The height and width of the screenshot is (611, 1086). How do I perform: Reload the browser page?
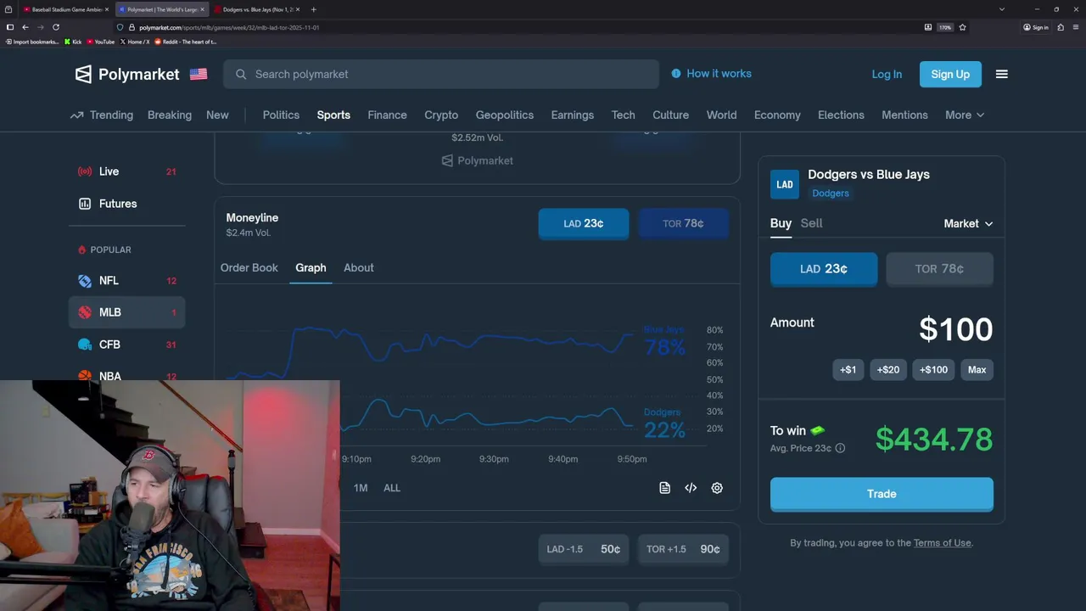[x=56, y=27]
